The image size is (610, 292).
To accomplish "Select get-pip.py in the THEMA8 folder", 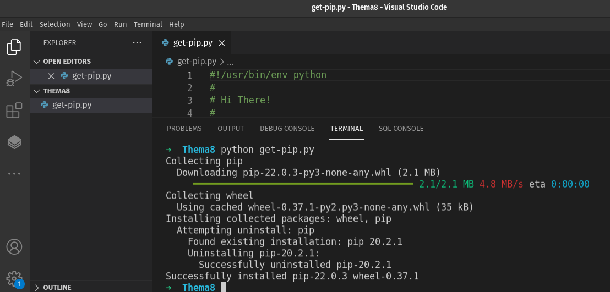I will tap(72, 105).
